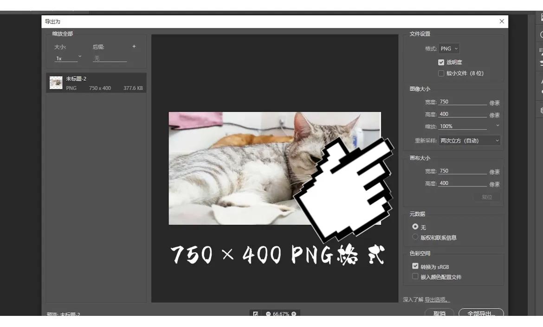Open the 1x size scale dropdown
The width and height of the screenshot is (543, 327).
click(68, 58)
